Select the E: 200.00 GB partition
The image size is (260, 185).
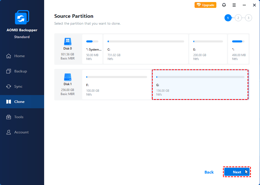point(208,49)
